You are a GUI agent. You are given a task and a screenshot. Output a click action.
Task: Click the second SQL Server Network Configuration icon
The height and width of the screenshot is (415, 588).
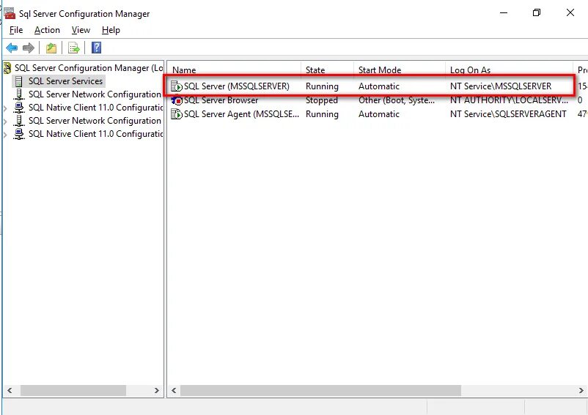[19, 121]
